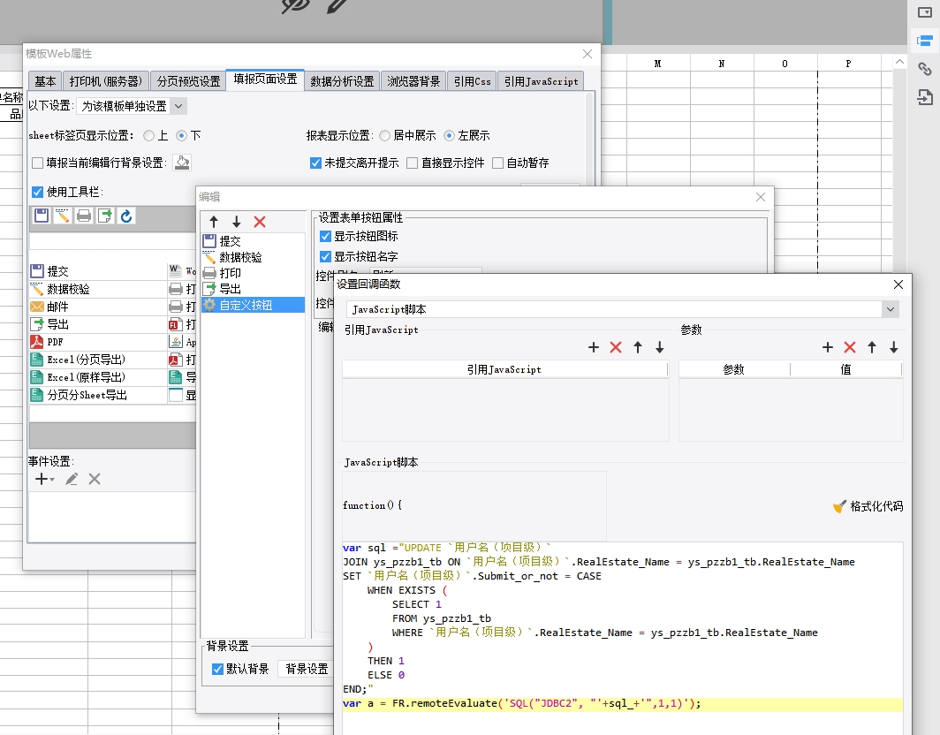The height and width of the screenshot is (735, 940).
Task: Uncheck the default background checkbox
Action: [218, 669]
